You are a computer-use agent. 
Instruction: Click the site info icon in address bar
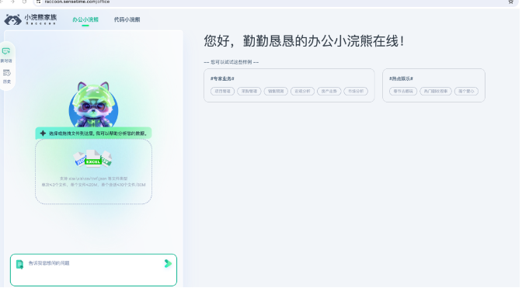(x=39, y=2)
